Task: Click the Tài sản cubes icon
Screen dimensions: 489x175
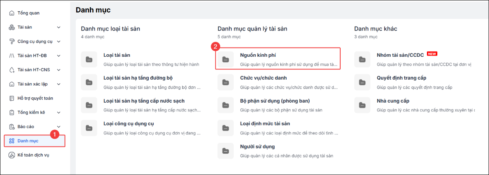Action: pyautogui.click(x=12, y=27)
